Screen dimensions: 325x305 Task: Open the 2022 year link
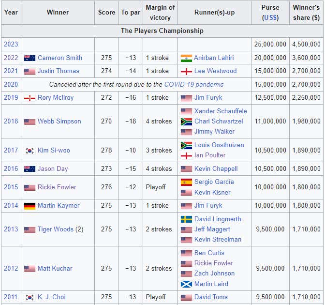click(x=11, y=58)
